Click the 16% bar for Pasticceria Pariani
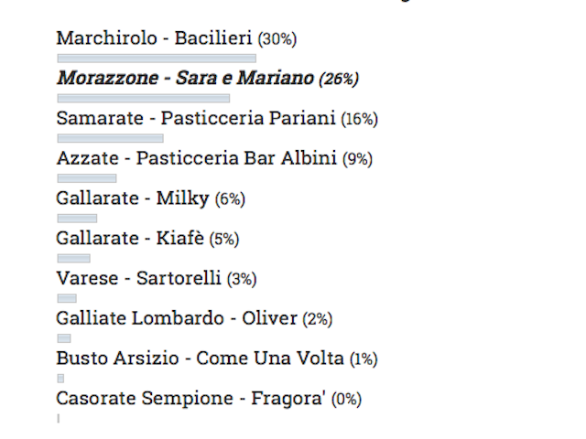 click(110, 138)
